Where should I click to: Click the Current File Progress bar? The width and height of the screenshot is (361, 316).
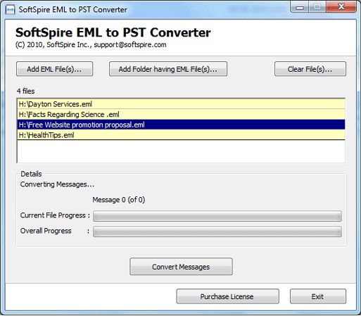click(217, 216)
